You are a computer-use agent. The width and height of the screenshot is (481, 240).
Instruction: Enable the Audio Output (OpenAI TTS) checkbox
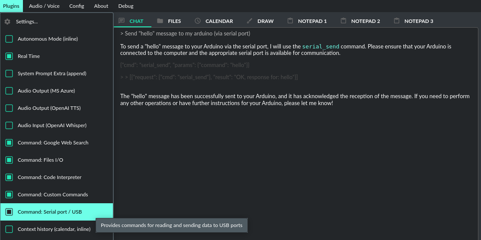tap(9, 108)
